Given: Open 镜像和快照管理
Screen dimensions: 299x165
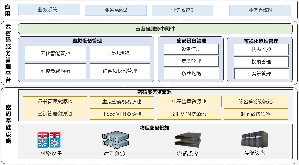Looking at the screenshot, I should click(120, 71).
